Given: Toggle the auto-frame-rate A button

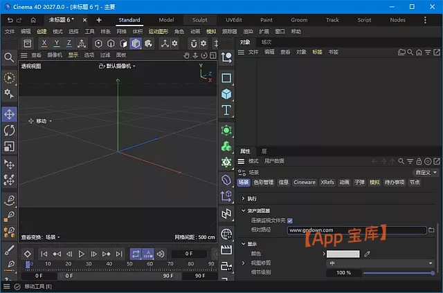Looking at the screenshot, I should tap(148, 254).
